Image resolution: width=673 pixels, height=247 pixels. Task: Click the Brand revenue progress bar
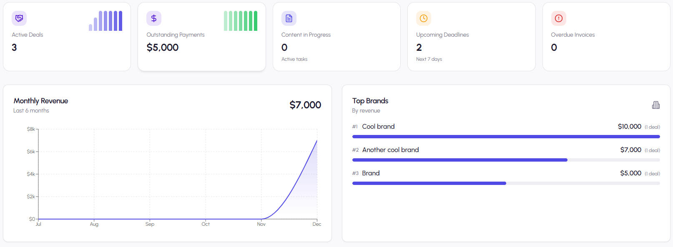(429, 183)
